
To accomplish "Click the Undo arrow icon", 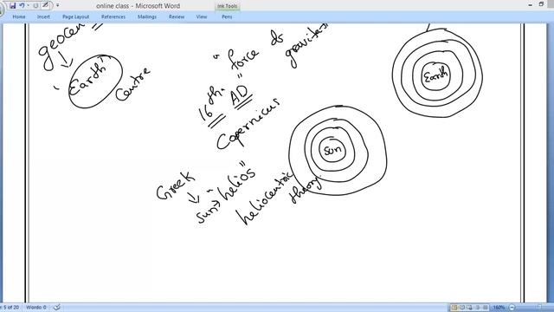I will [22, 5].
